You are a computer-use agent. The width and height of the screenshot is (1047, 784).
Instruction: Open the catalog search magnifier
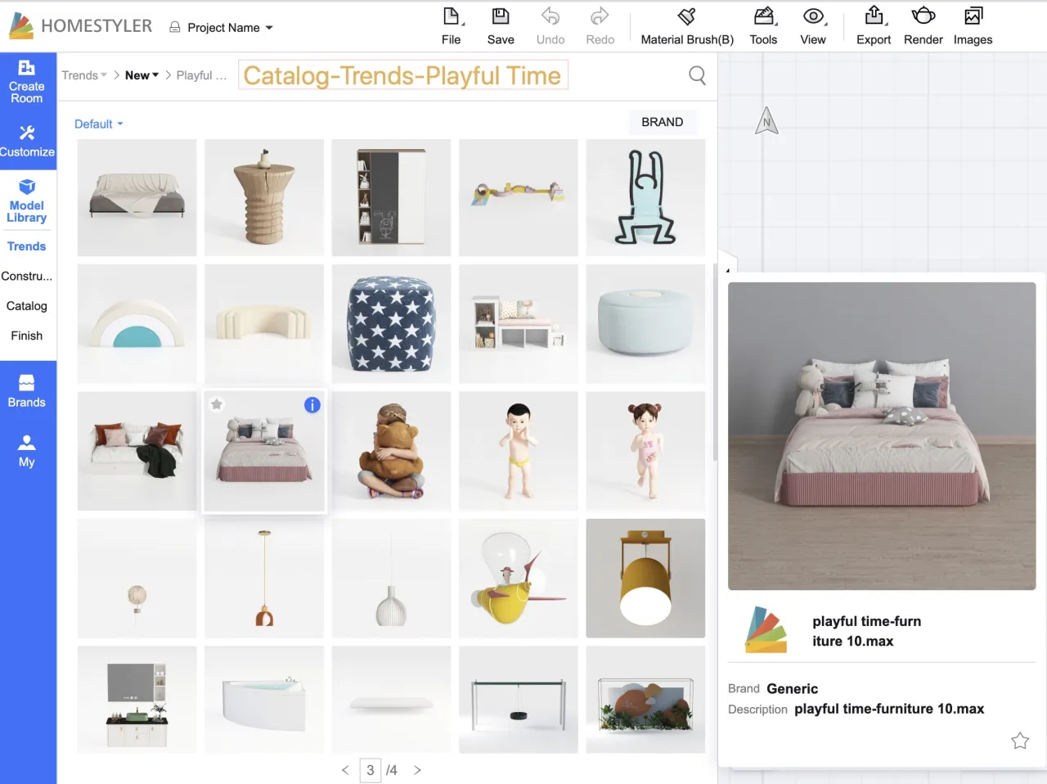pos(697,75)
